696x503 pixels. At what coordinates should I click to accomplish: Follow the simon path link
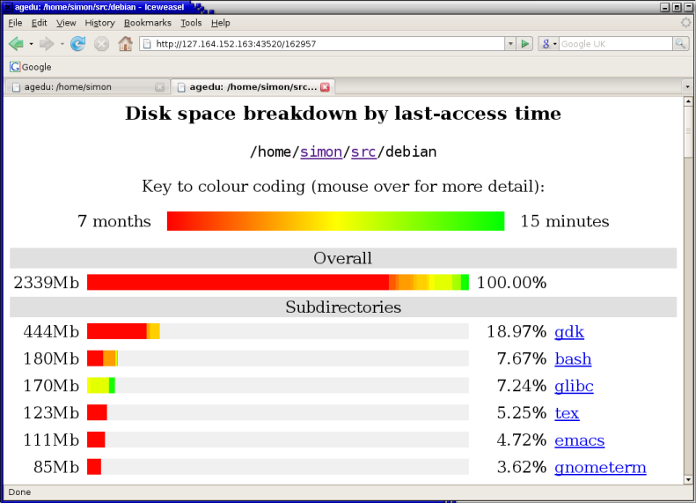[x=321, y=152]
